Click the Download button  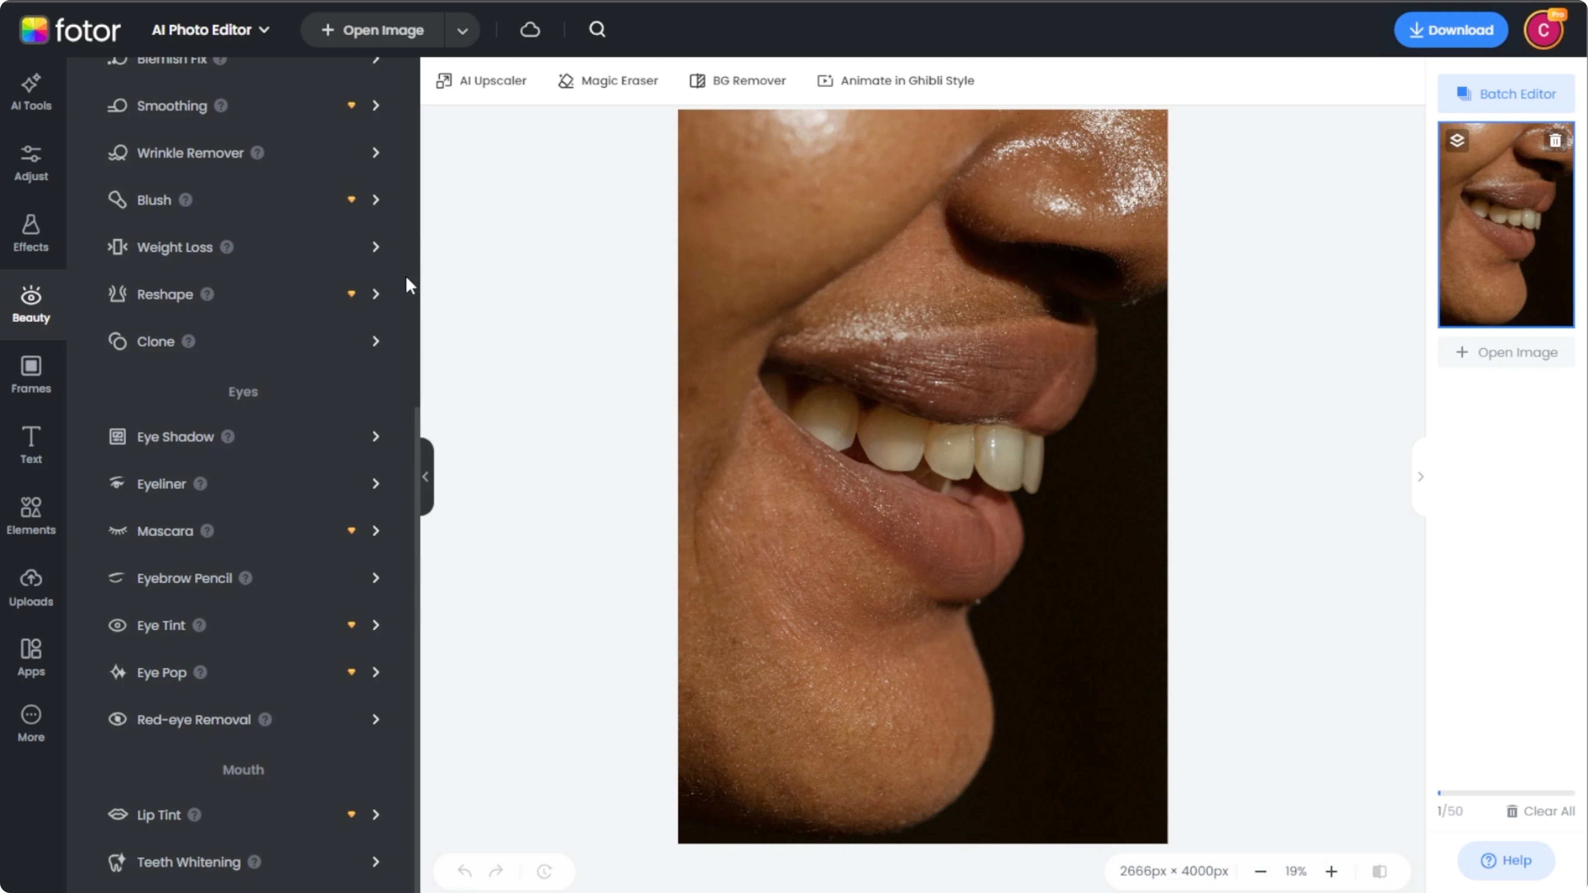[1451, 30]
